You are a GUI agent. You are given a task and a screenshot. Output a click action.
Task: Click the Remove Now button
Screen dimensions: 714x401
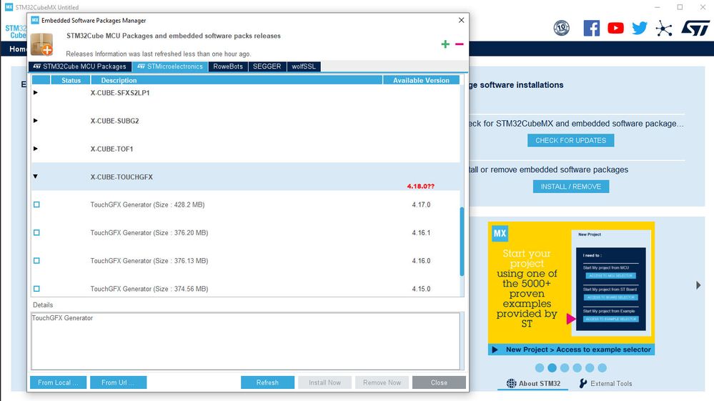pos(382,382)
